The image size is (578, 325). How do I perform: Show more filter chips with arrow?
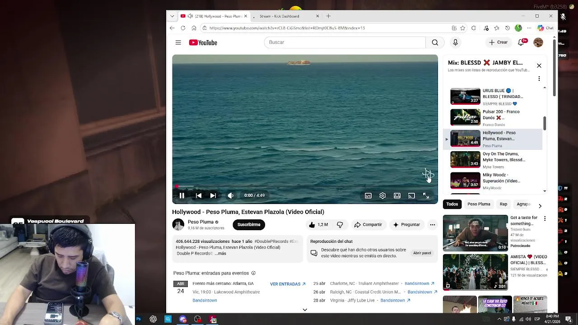[x=540, y=206]
